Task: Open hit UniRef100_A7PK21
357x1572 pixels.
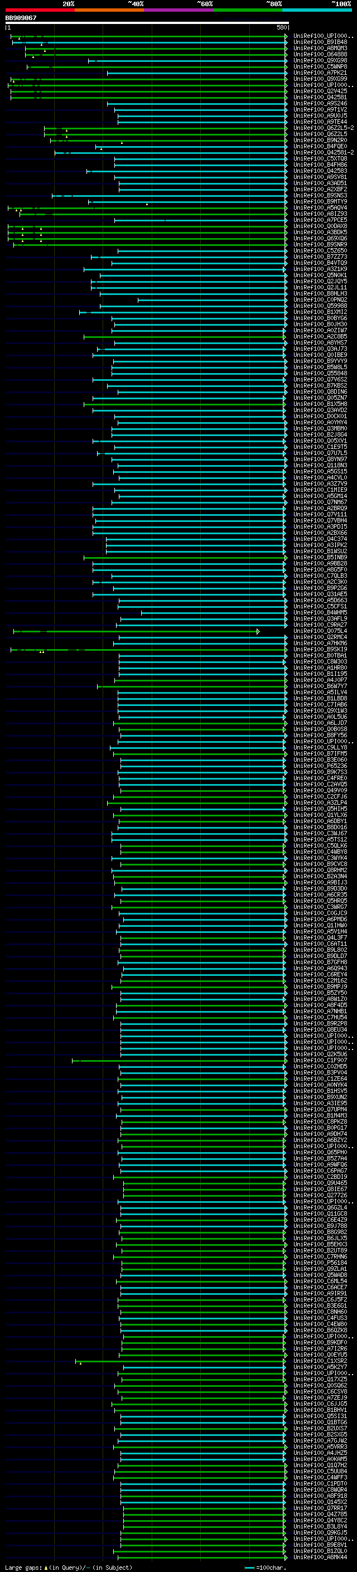Action: click(320, 73)
